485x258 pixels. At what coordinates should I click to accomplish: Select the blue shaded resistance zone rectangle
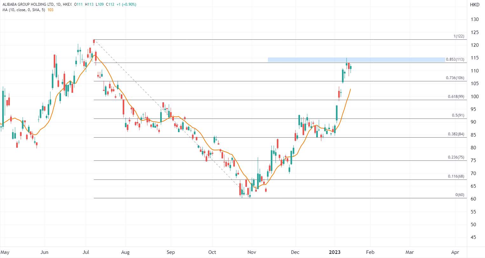pyautogui.click(x=356, y=60)
